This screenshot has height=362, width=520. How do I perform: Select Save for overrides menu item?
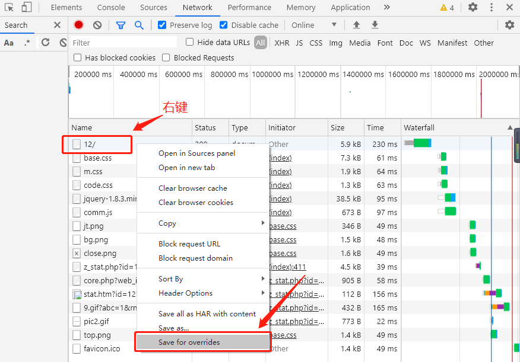coord(202,342)
